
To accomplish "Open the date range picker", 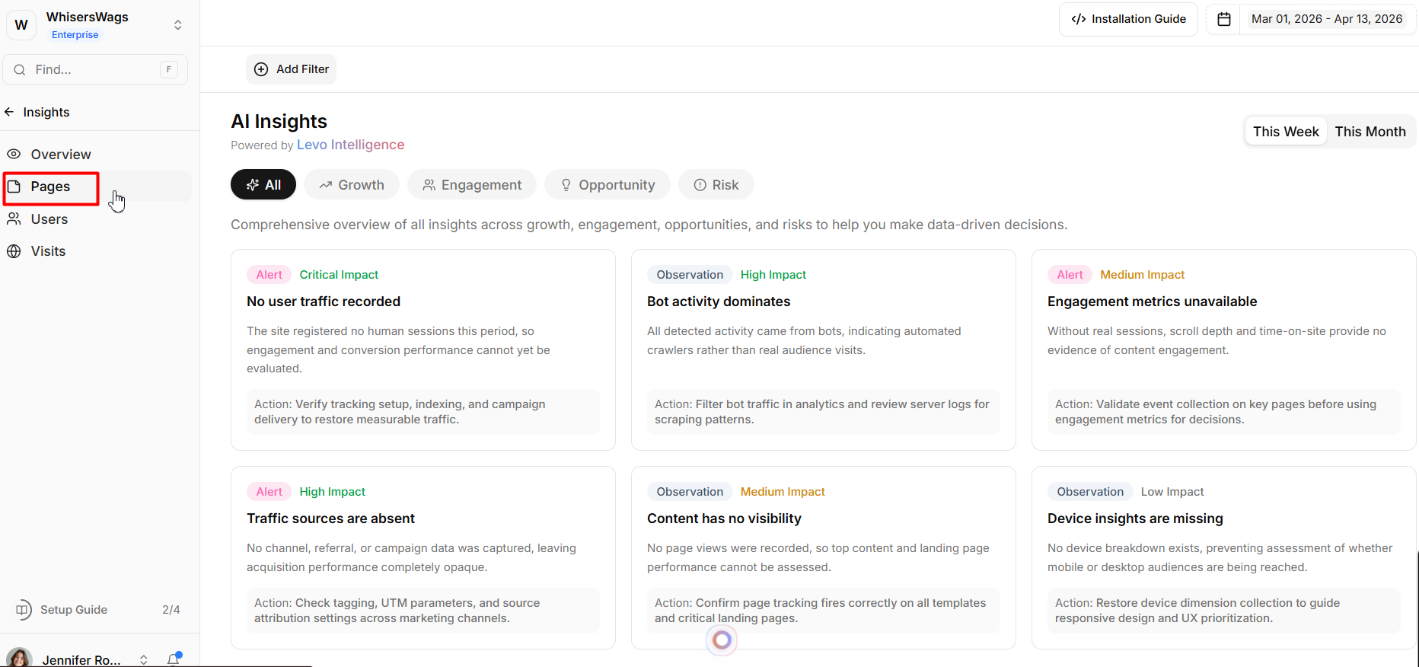I will pyautogui.click(x=1326, y=19).
